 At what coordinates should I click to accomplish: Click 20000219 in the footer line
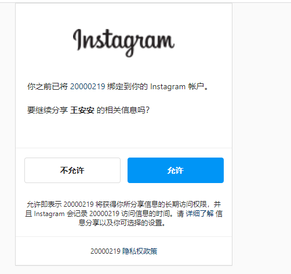click(x=106, y=251)
